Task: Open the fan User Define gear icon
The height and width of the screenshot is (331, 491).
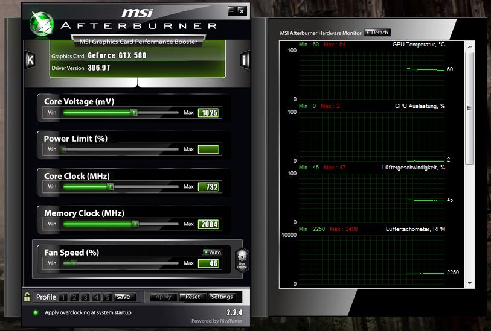Action: coord(242,259)
